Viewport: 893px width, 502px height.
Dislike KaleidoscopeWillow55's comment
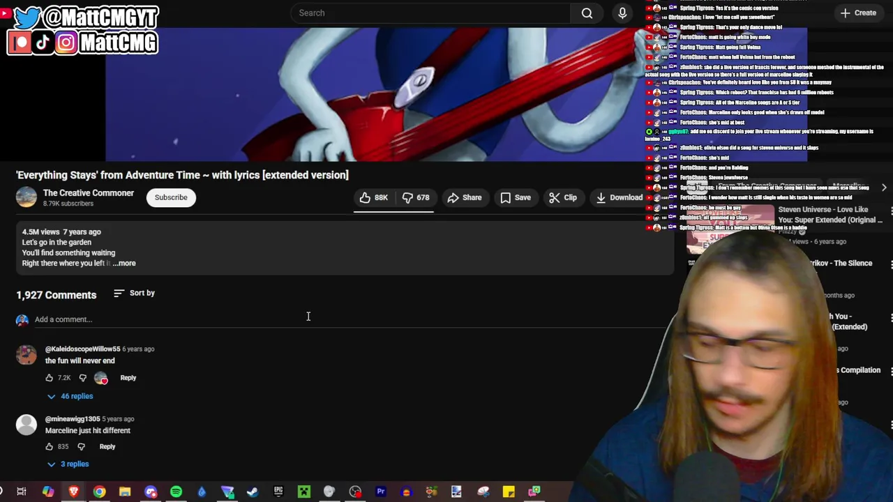point(82,377)
